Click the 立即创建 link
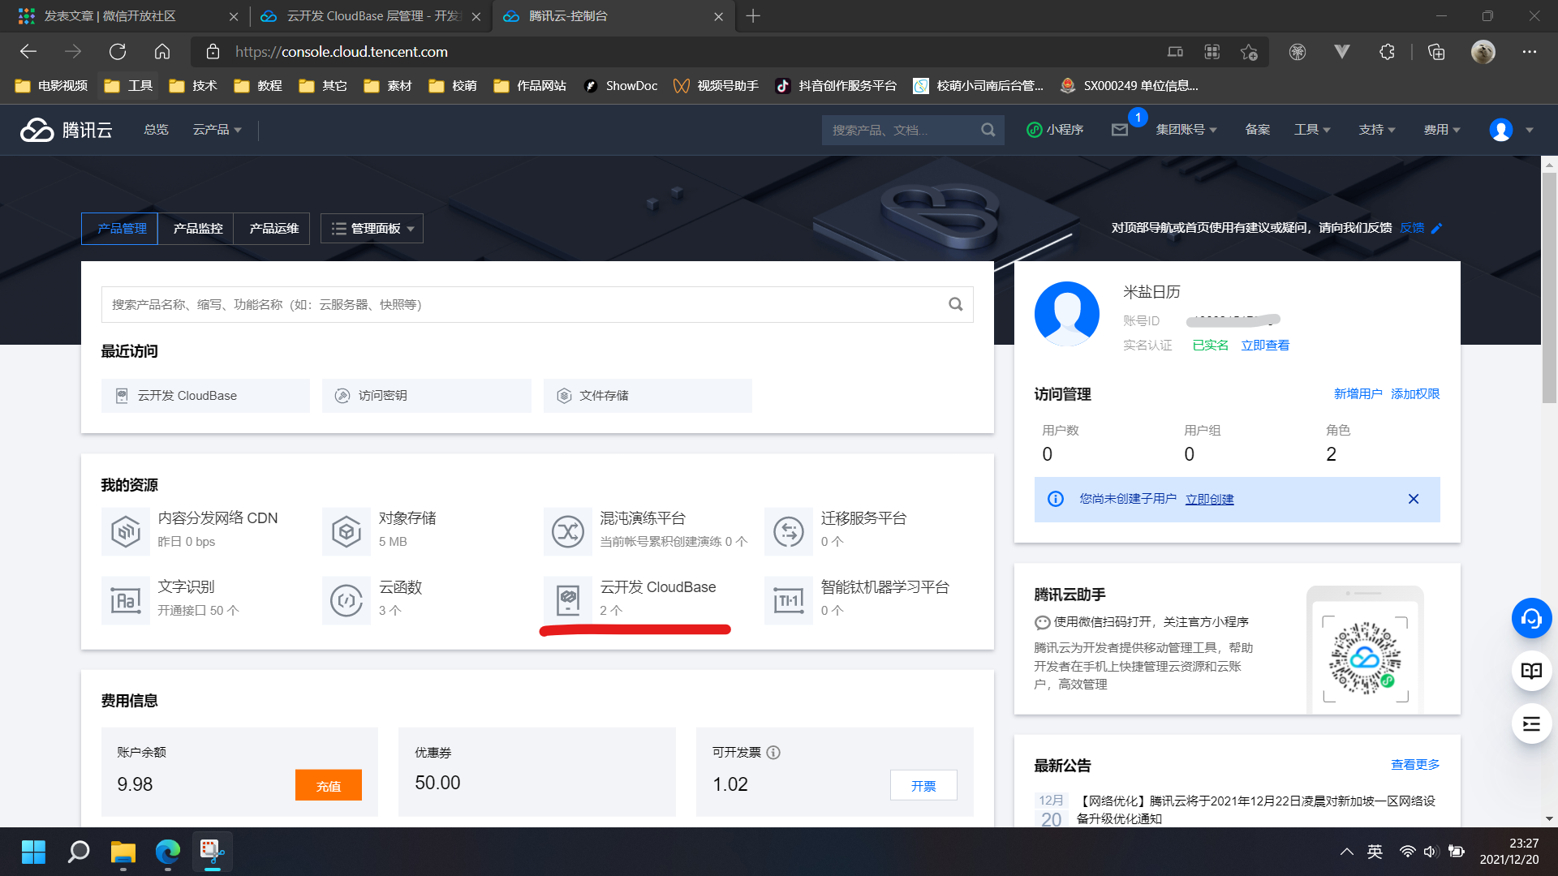 click(1209, 499)
